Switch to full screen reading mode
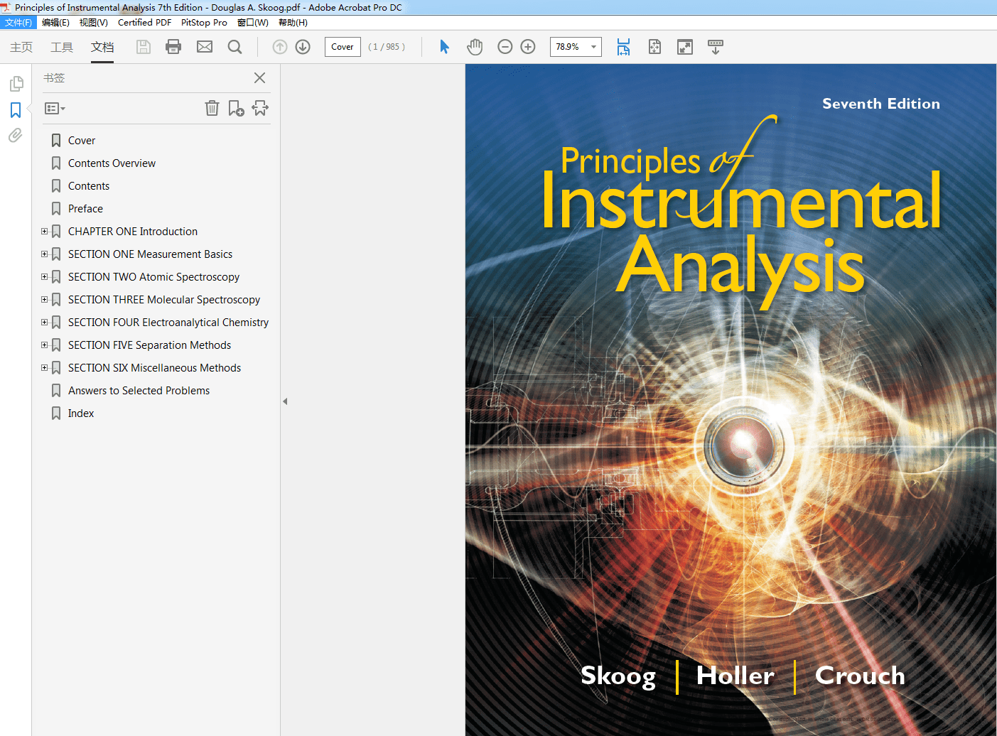This screenshot has height=736, width=997. 684,47
